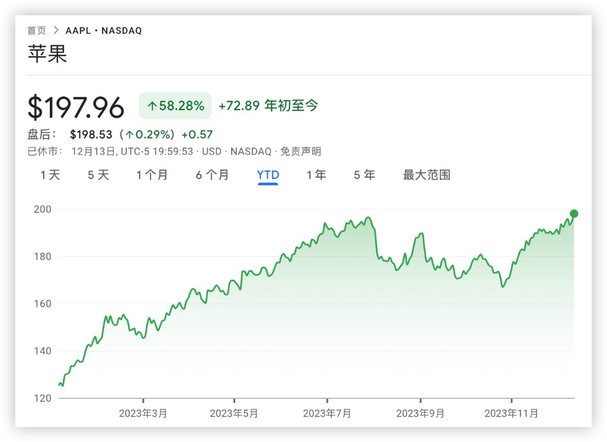Click the 2023年7月 x-axis label
This screenshot has width=607, height=442.
pos(327,414)
